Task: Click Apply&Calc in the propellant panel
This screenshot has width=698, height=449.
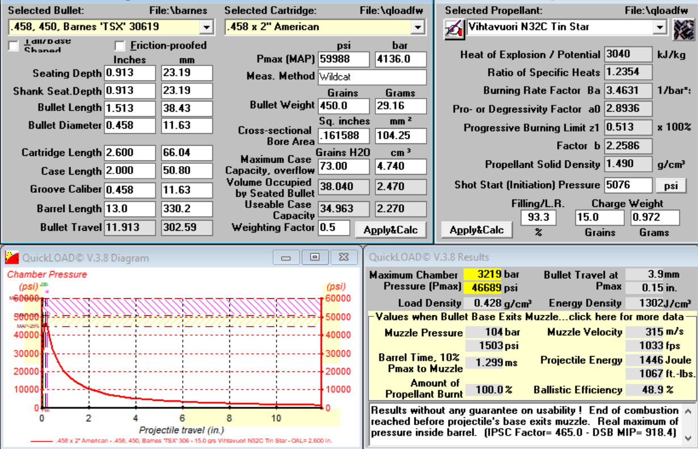Action: 477,230
